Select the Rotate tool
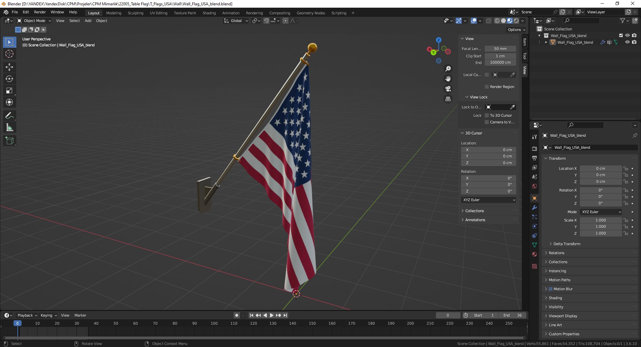Screen dimensions: 641x347 (x=9, y=79)
